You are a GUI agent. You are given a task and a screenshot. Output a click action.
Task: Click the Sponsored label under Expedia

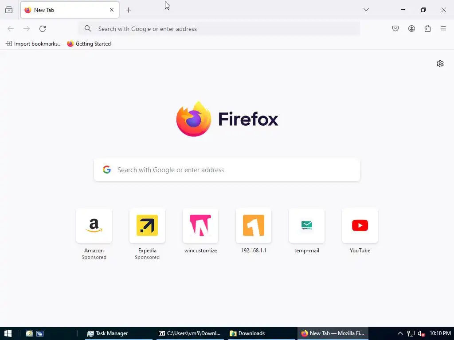(x=147, y=257)
